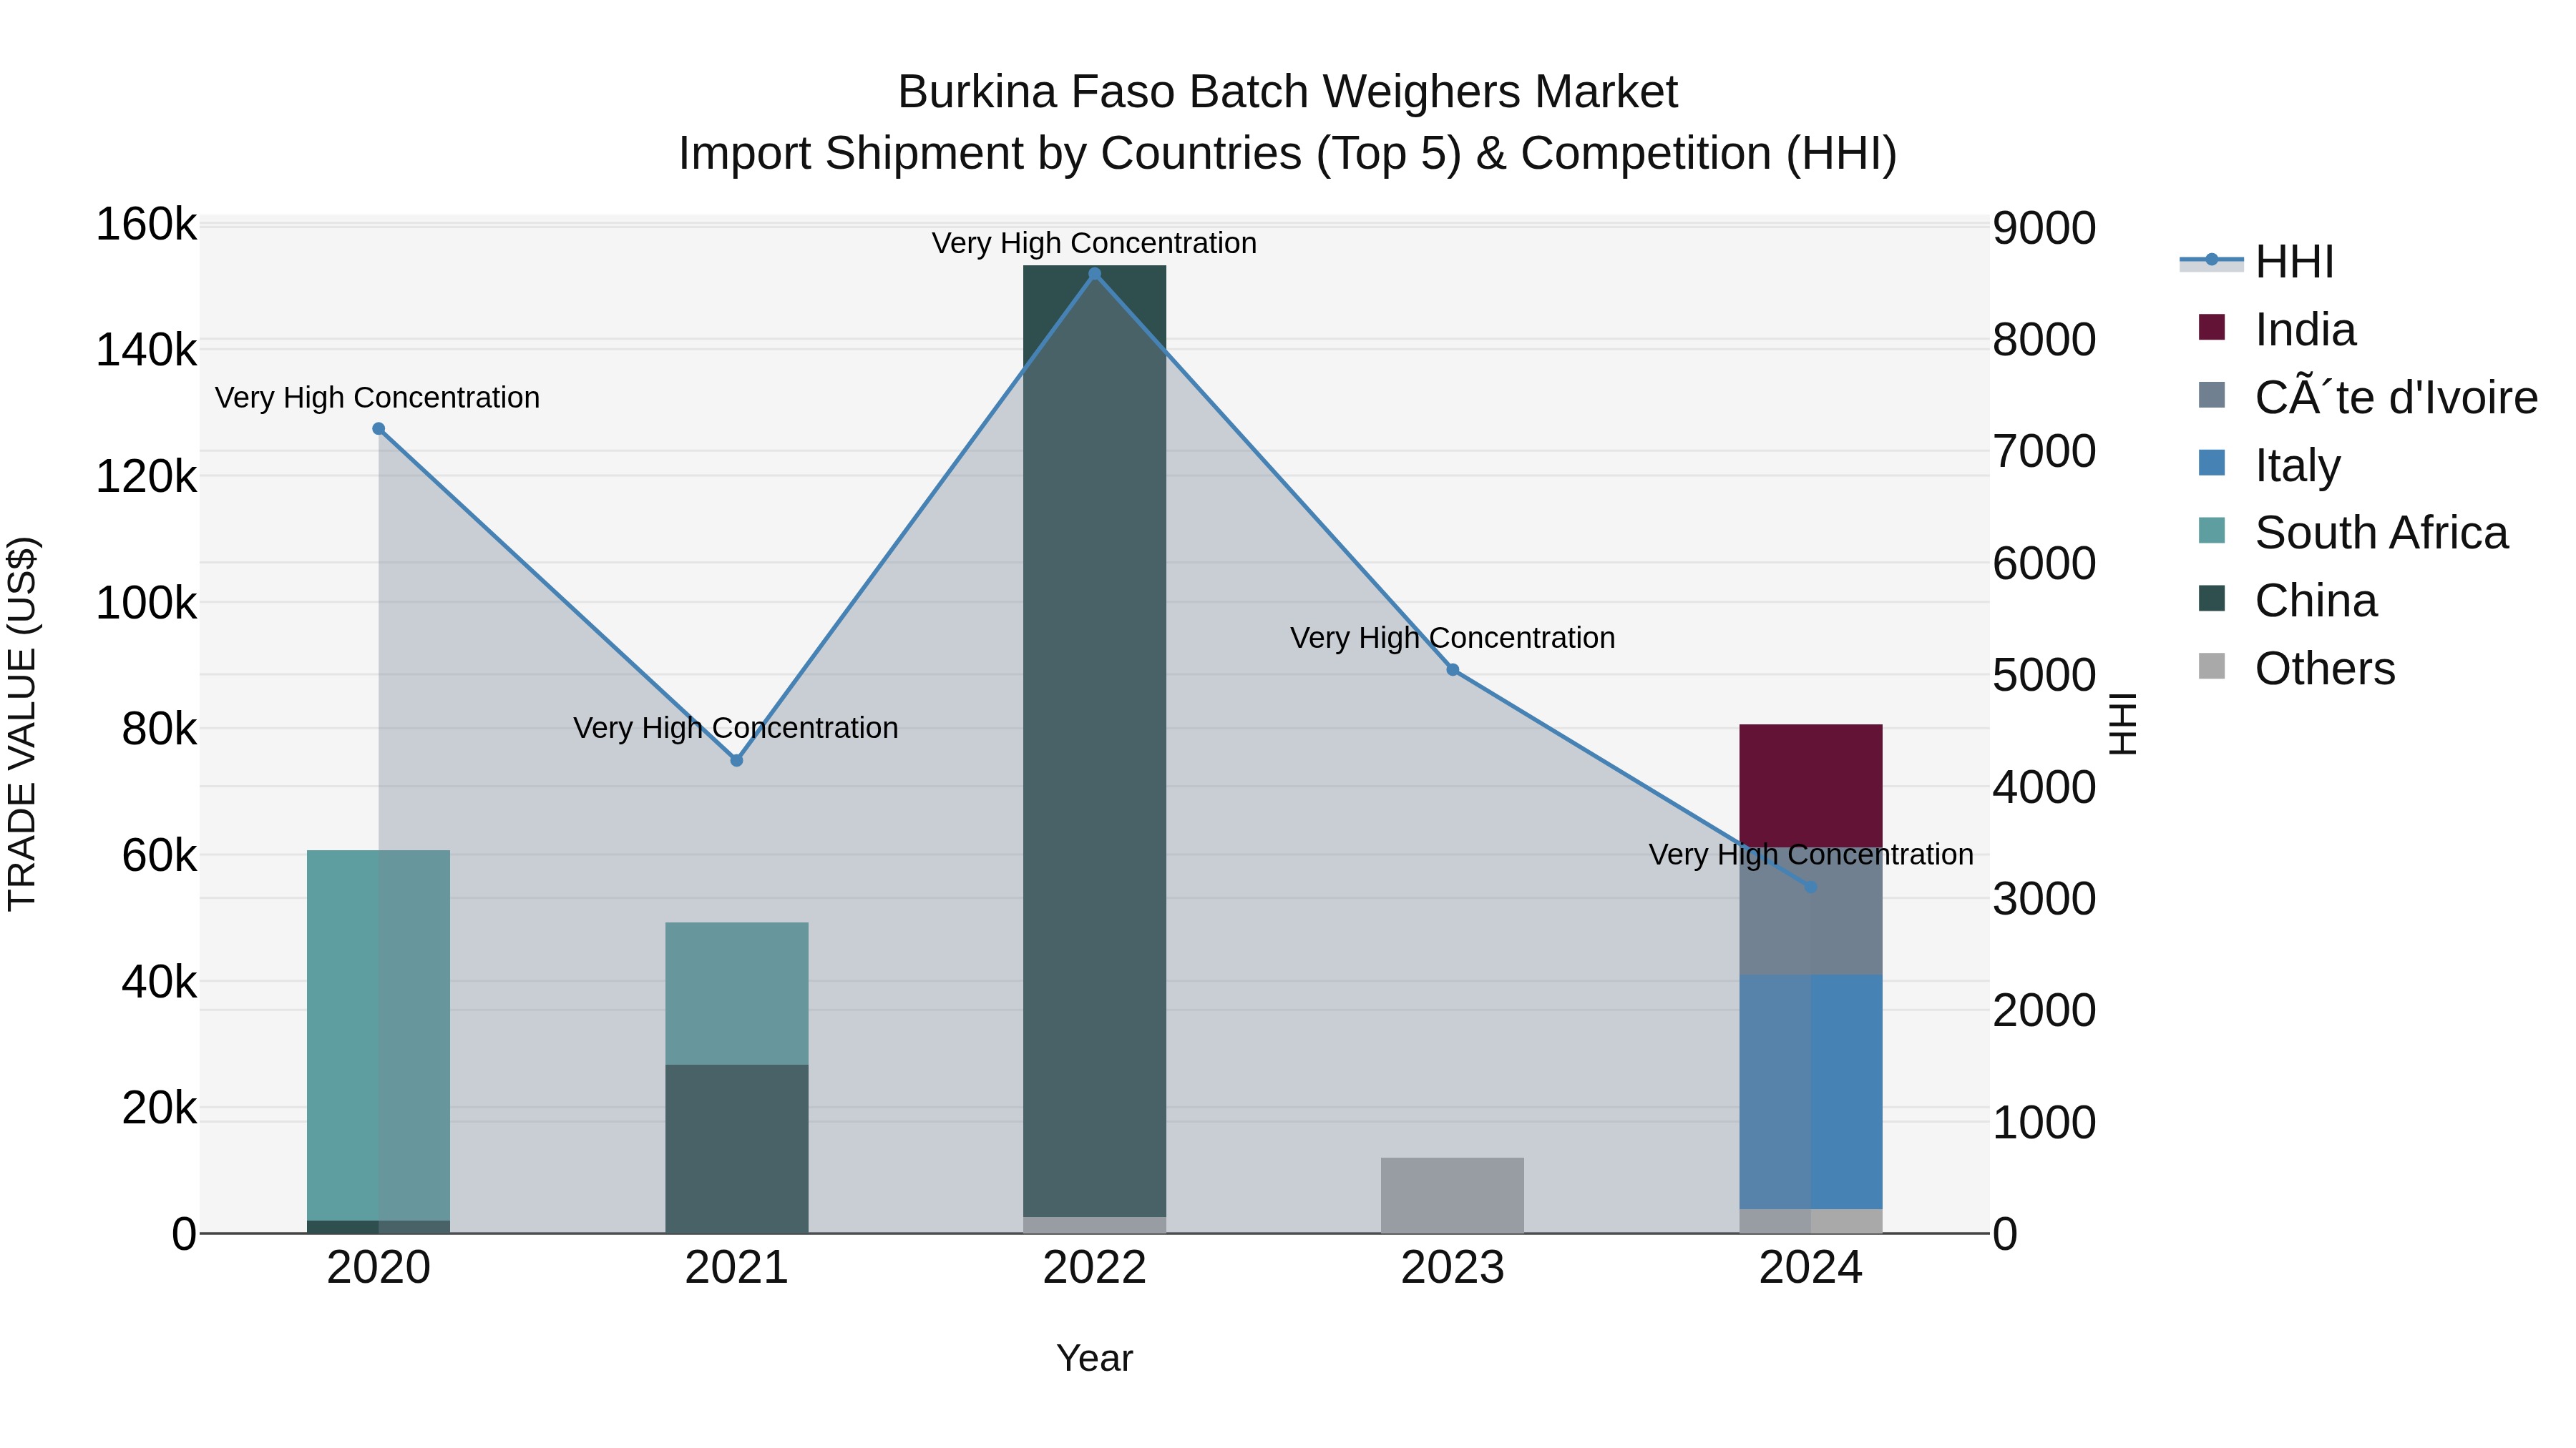Viewport: 2576px width, 1448px height.
Task: Click the 5000 HHI axis tick label
Action: 2044,676
